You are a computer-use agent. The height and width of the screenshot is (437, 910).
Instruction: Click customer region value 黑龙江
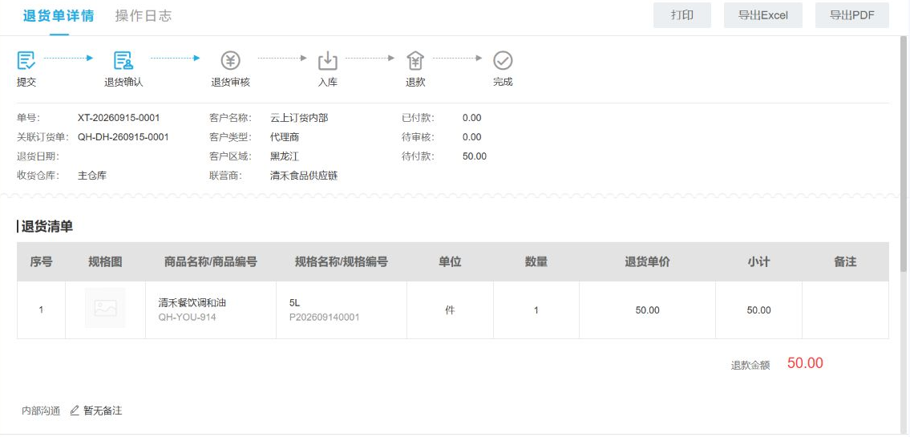[285, 156]
